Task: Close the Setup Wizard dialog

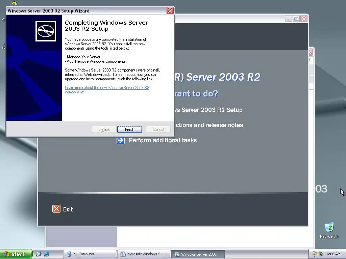Action: (170, 10)
